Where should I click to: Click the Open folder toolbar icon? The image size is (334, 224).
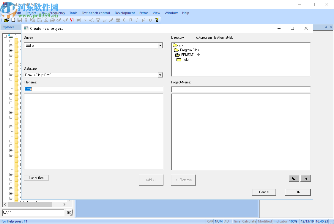(x=7, y=20)
